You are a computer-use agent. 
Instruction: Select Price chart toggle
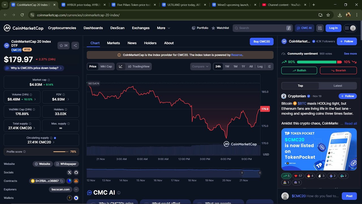point(93,67)
